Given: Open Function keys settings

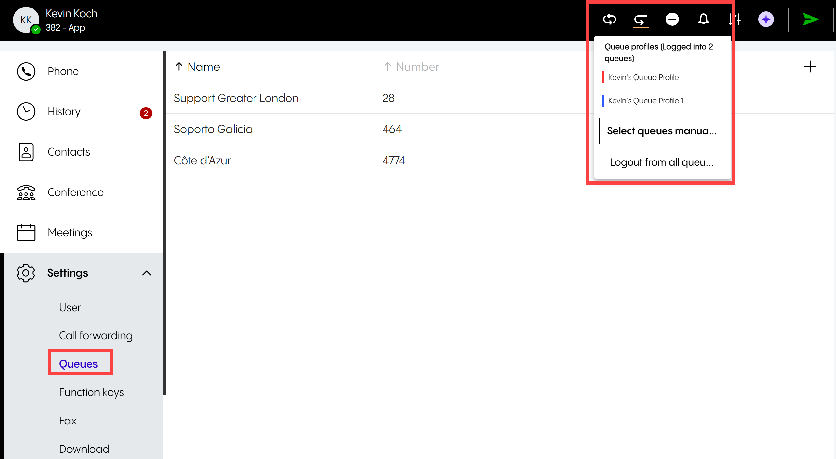Looking at the screenshot, I should point(91,392).
